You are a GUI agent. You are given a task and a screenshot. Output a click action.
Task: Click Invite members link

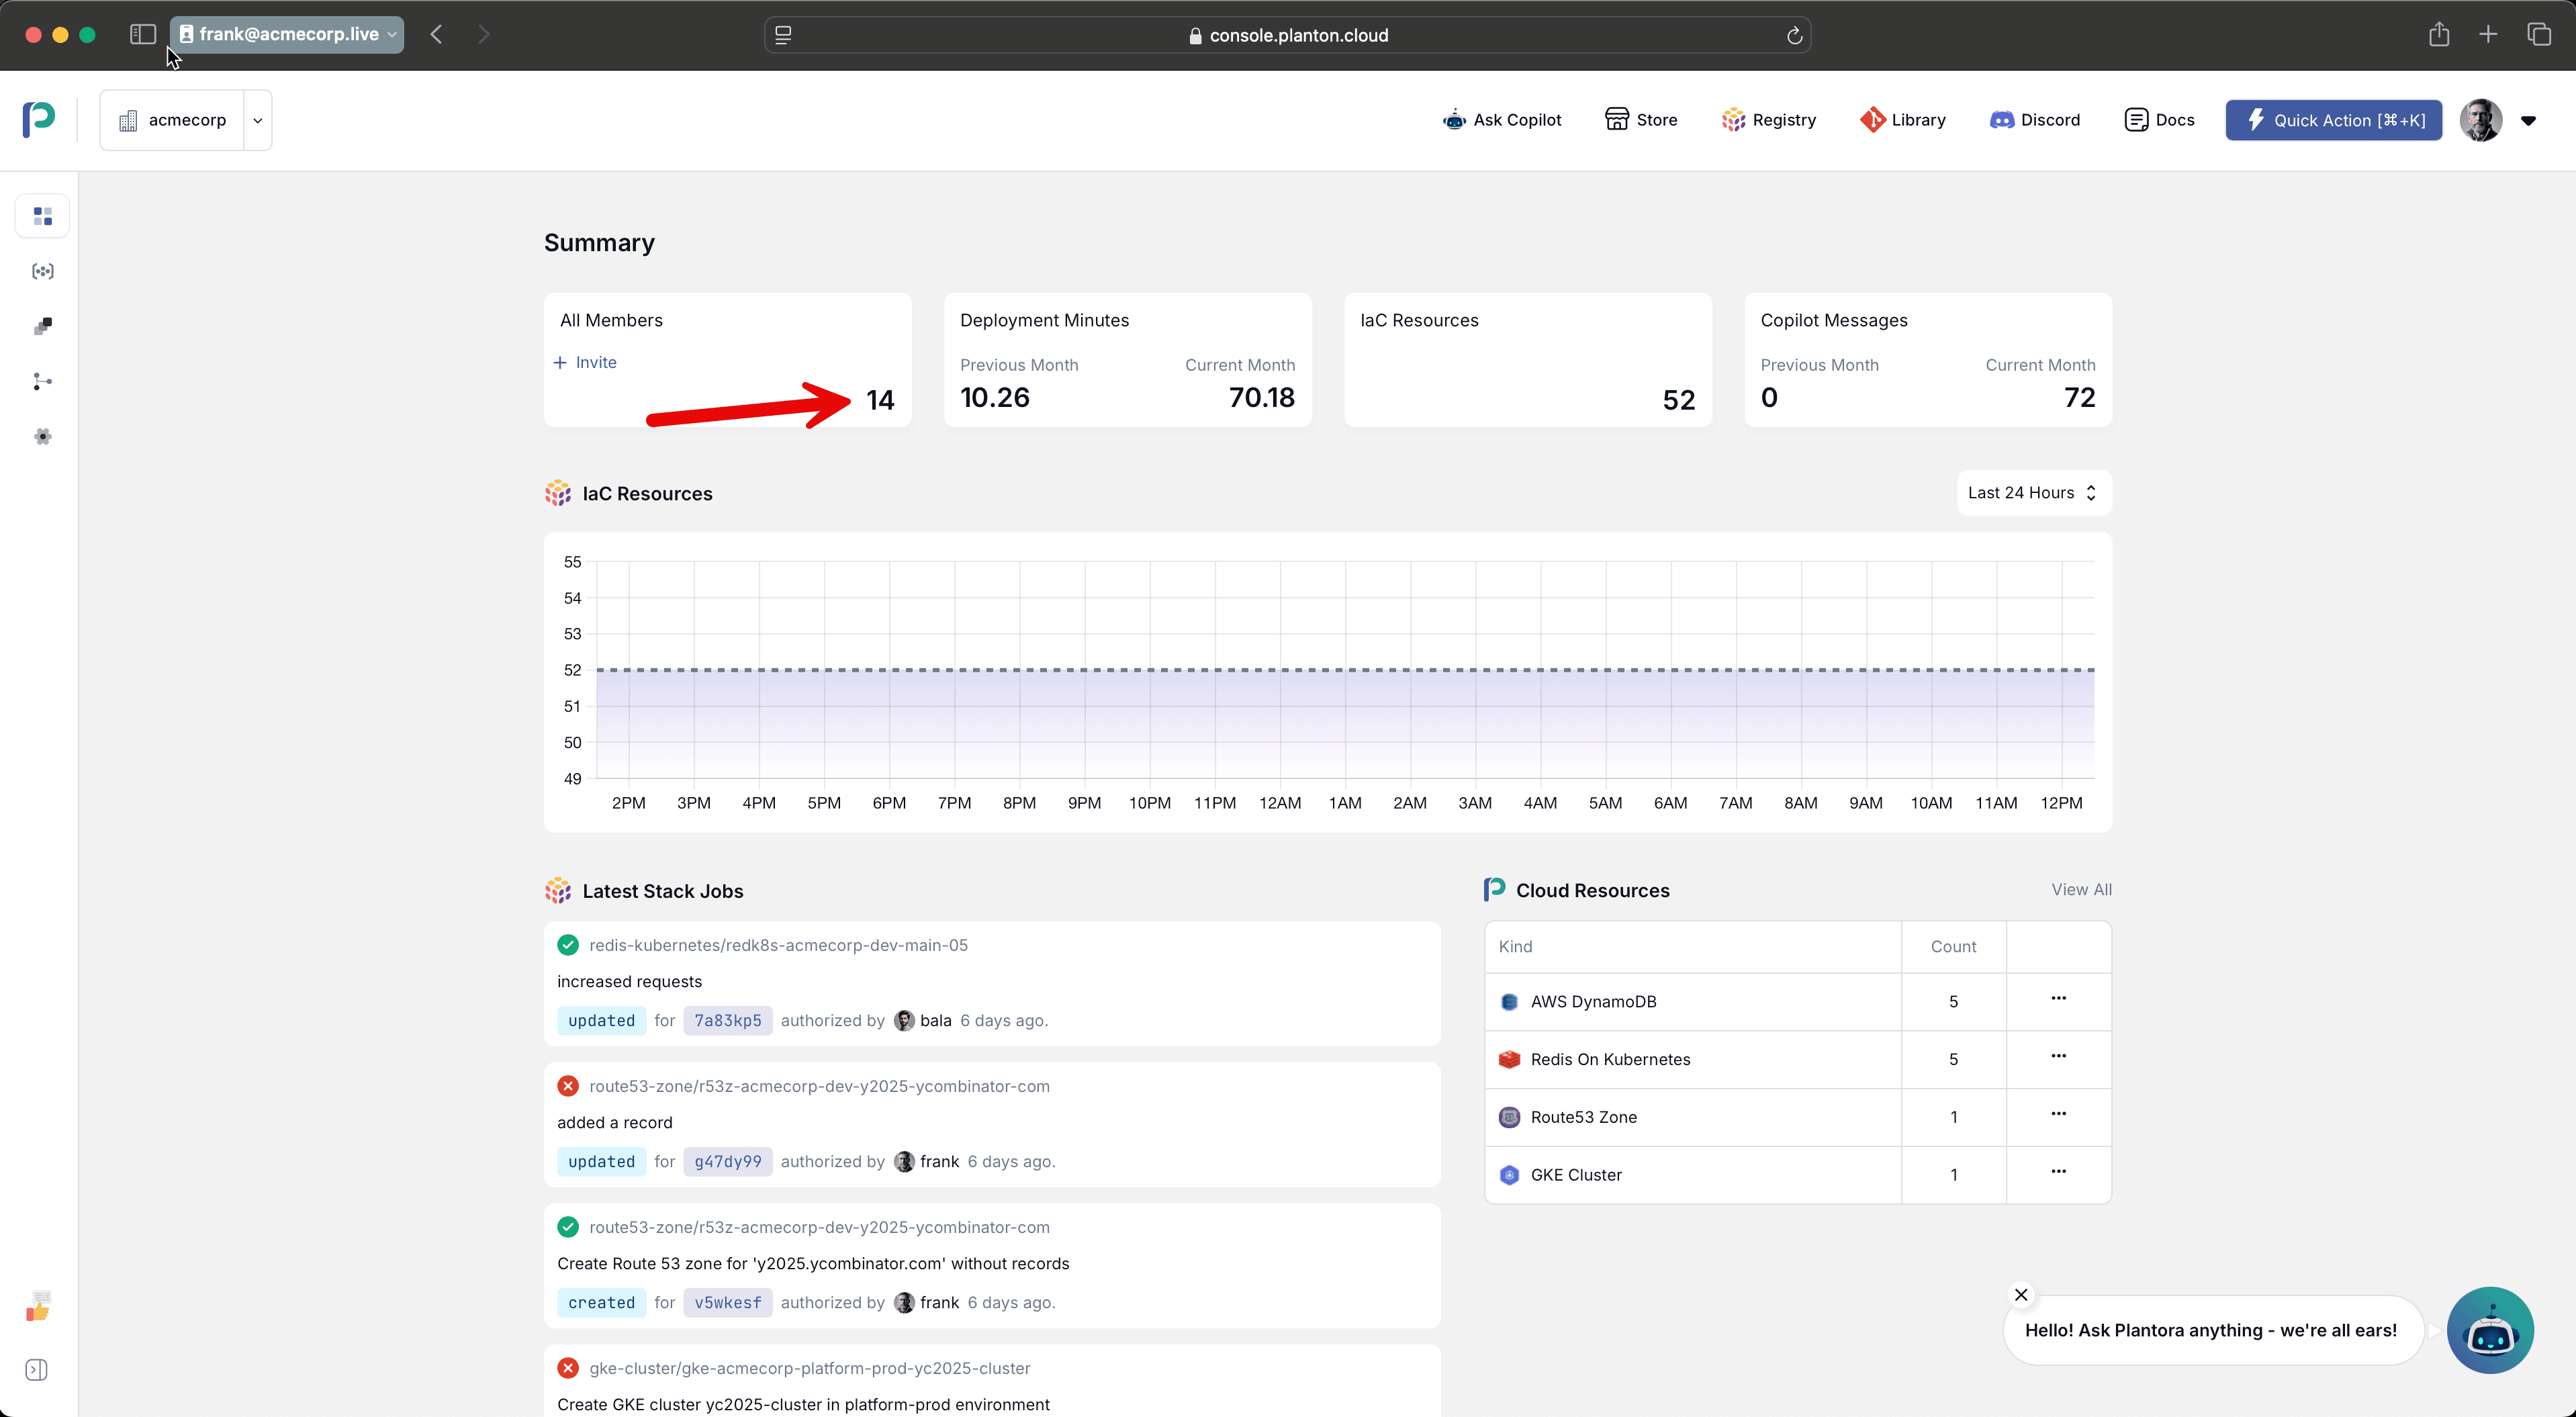[x=585, y=362]
